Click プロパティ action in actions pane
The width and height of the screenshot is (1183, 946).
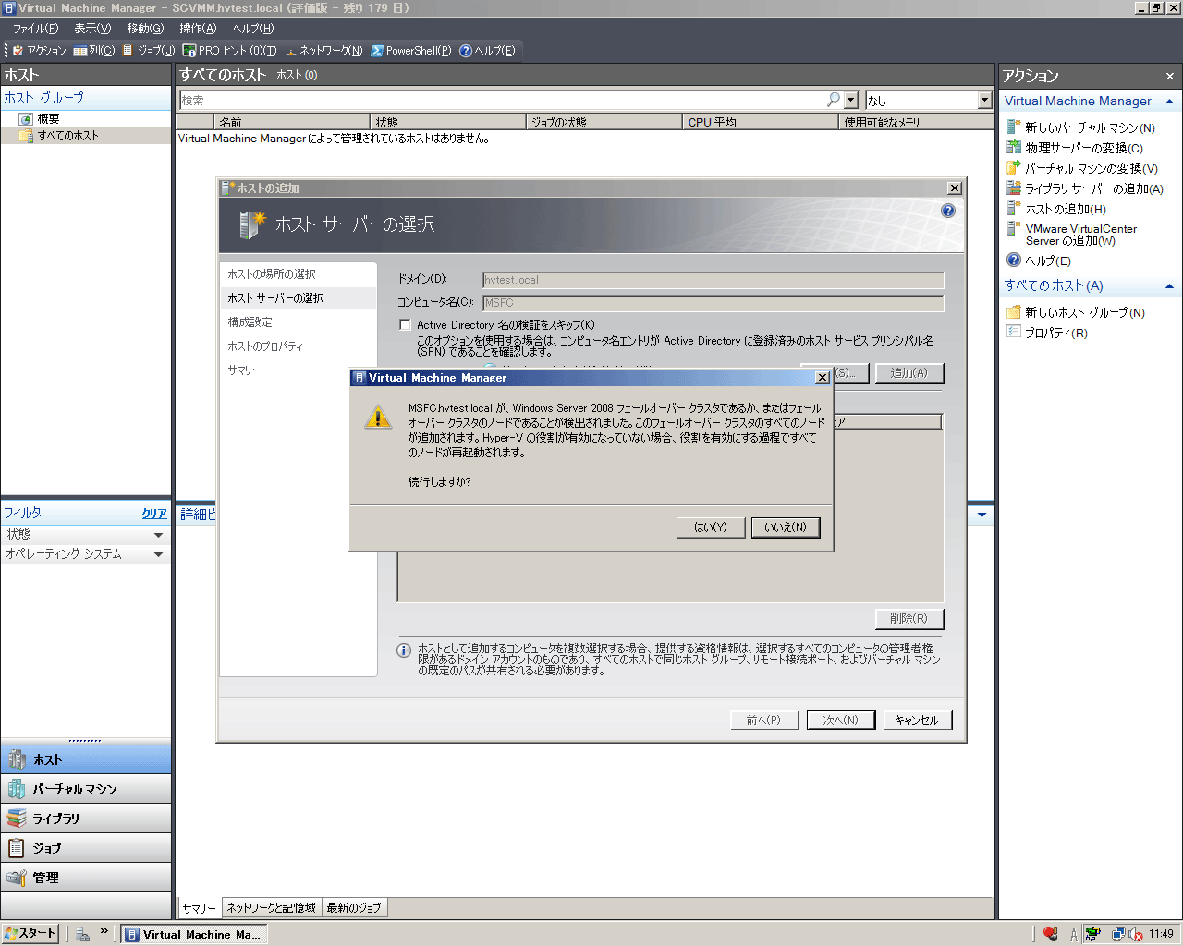point(1055,334)
